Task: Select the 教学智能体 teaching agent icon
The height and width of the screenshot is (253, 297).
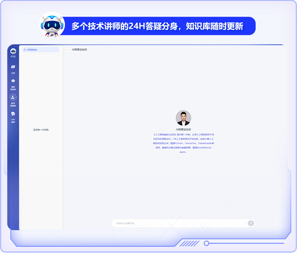Action: point(13,97)
